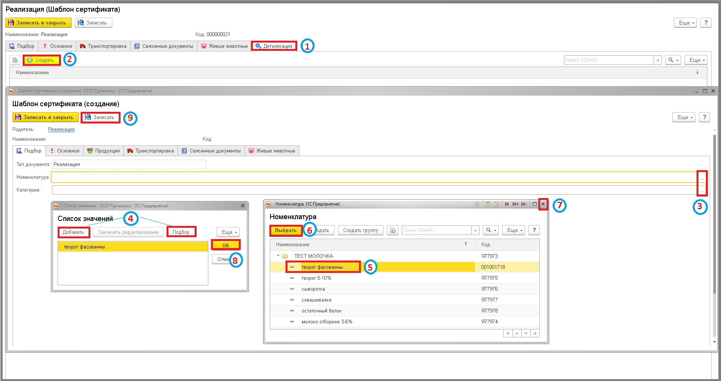Open Транспортировка tab in template creation form
This screenshot has width=721, height=381.
(151, 151)
